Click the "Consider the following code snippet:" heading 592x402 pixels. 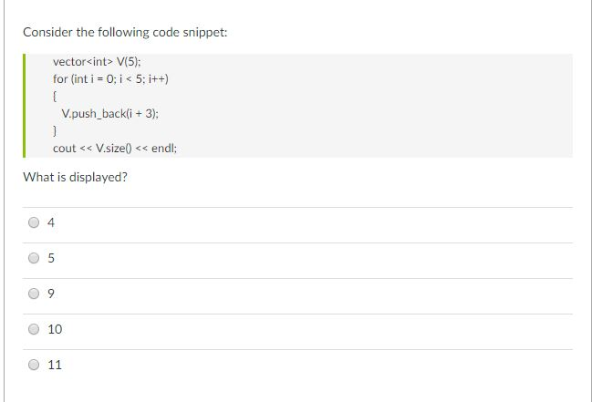tap(125, 33)
